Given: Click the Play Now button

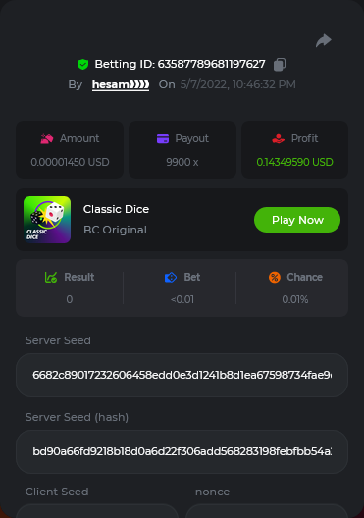Looking at the screenshot, I should pyautogui.click(x=297, y=220).
